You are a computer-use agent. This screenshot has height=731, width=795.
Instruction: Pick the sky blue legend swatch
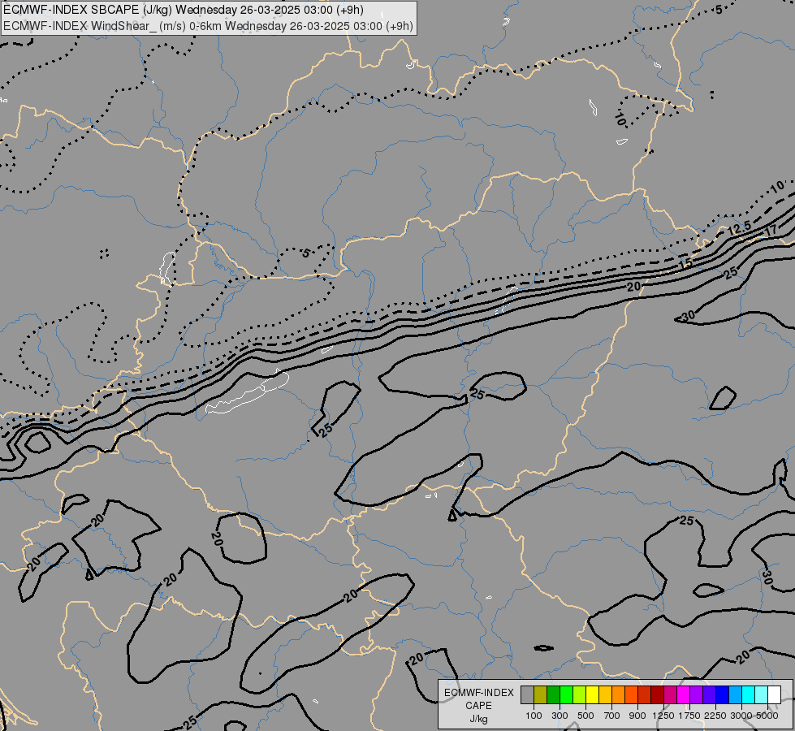tap(735, 695)
